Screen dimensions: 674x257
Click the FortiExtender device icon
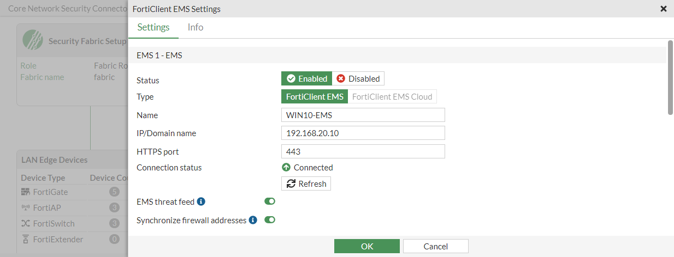coord(26,240)
